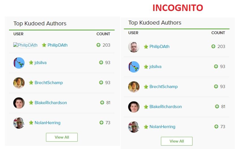Click BlakeRichardson's avatar in the left panel
236x149 pixels.
(19, 103)
